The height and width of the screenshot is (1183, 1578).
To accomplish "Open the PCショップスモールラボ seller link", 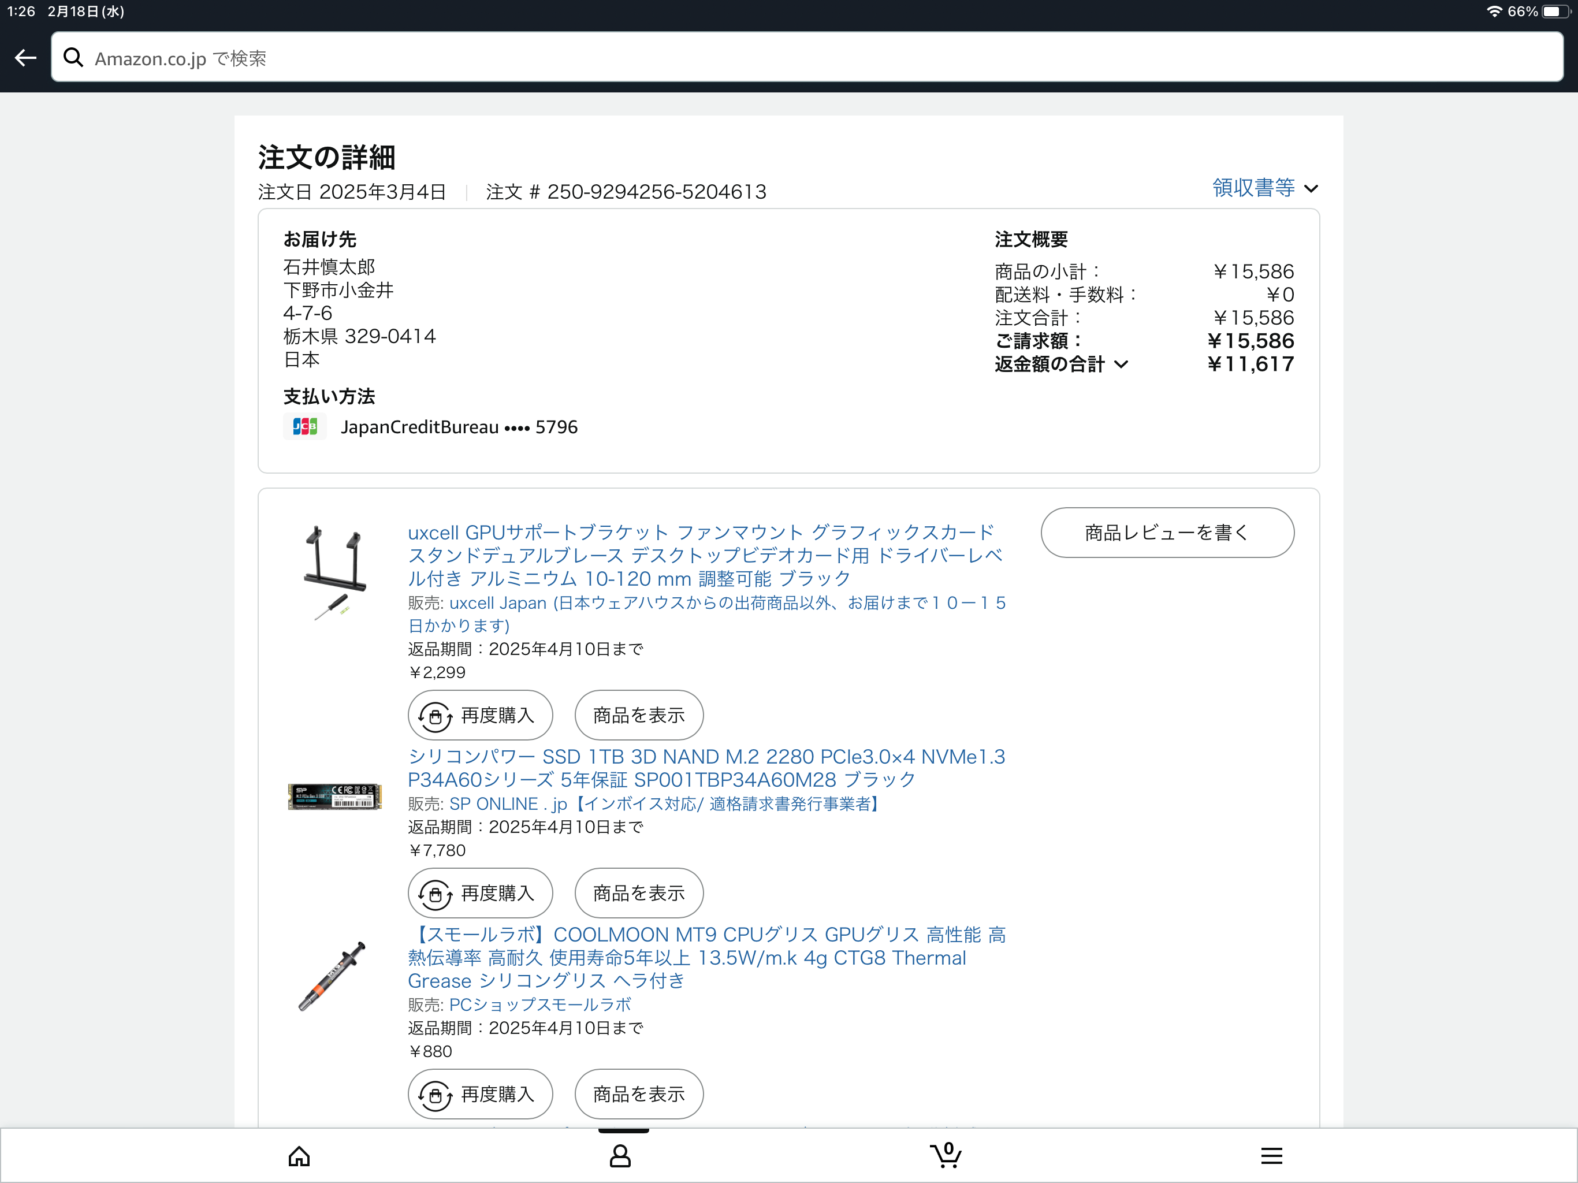I will pyautogui.click(x=539, y=1005).
